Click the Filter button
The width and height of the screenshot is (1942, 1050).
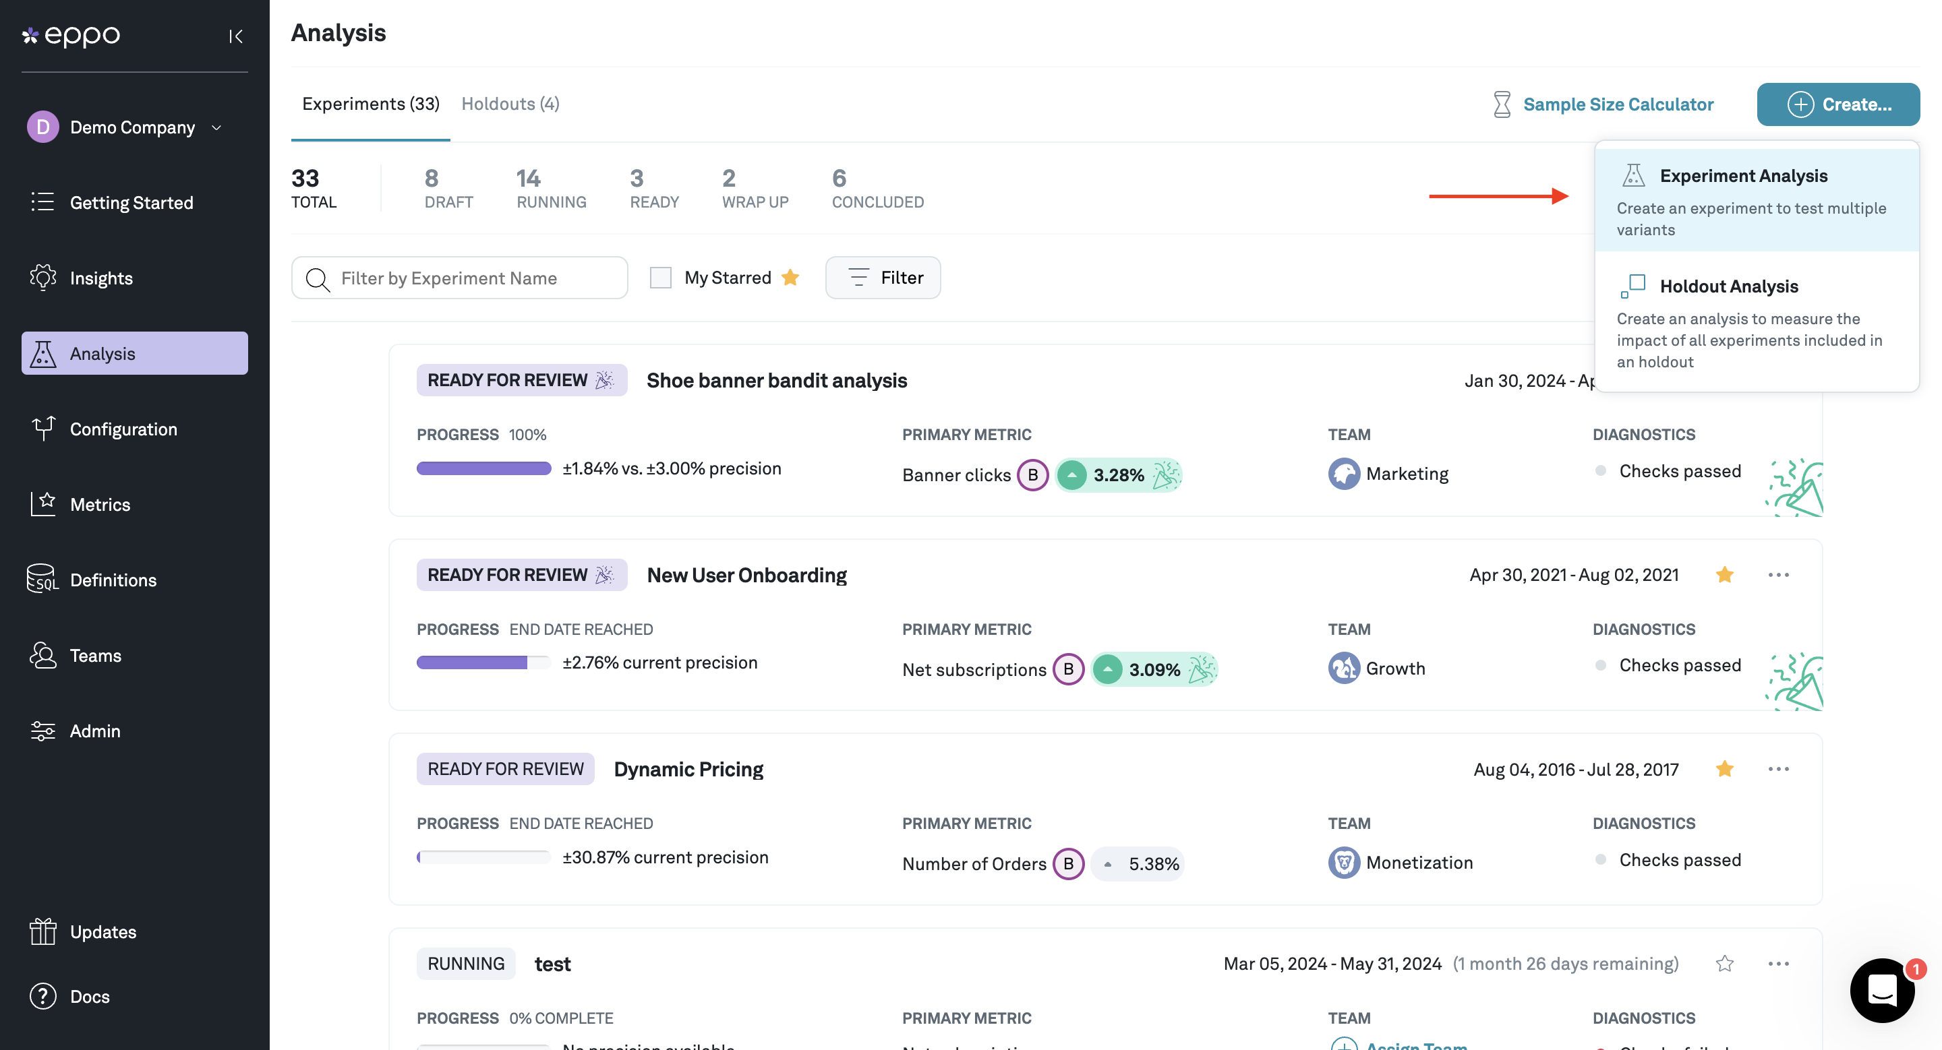point(883,277)
